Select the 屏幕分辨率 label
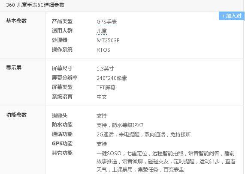 click(x=65, y=78)
